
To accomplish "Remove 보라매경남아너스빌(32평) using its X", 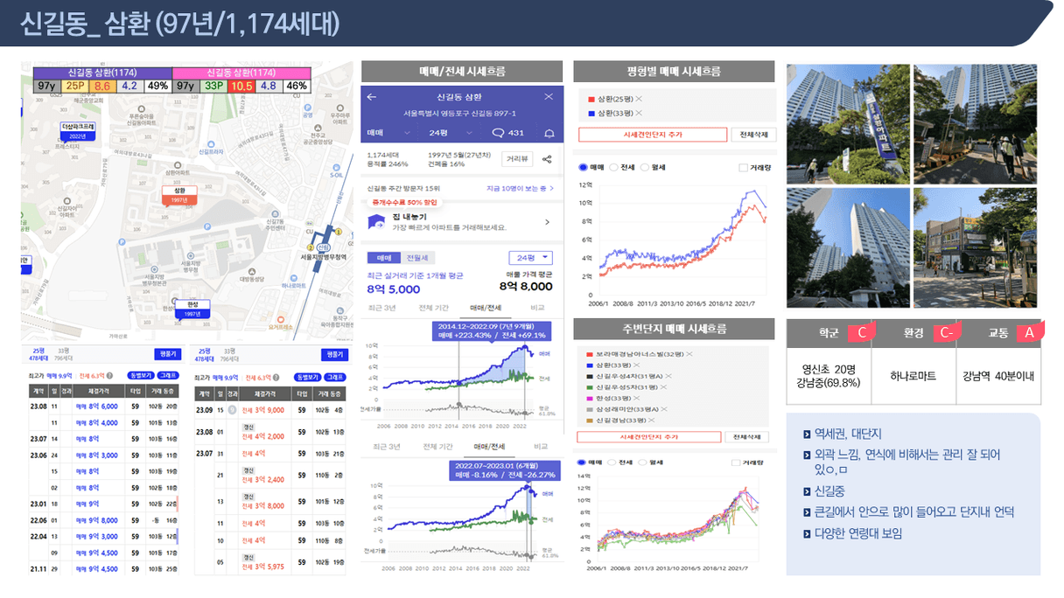I will 689,353.
